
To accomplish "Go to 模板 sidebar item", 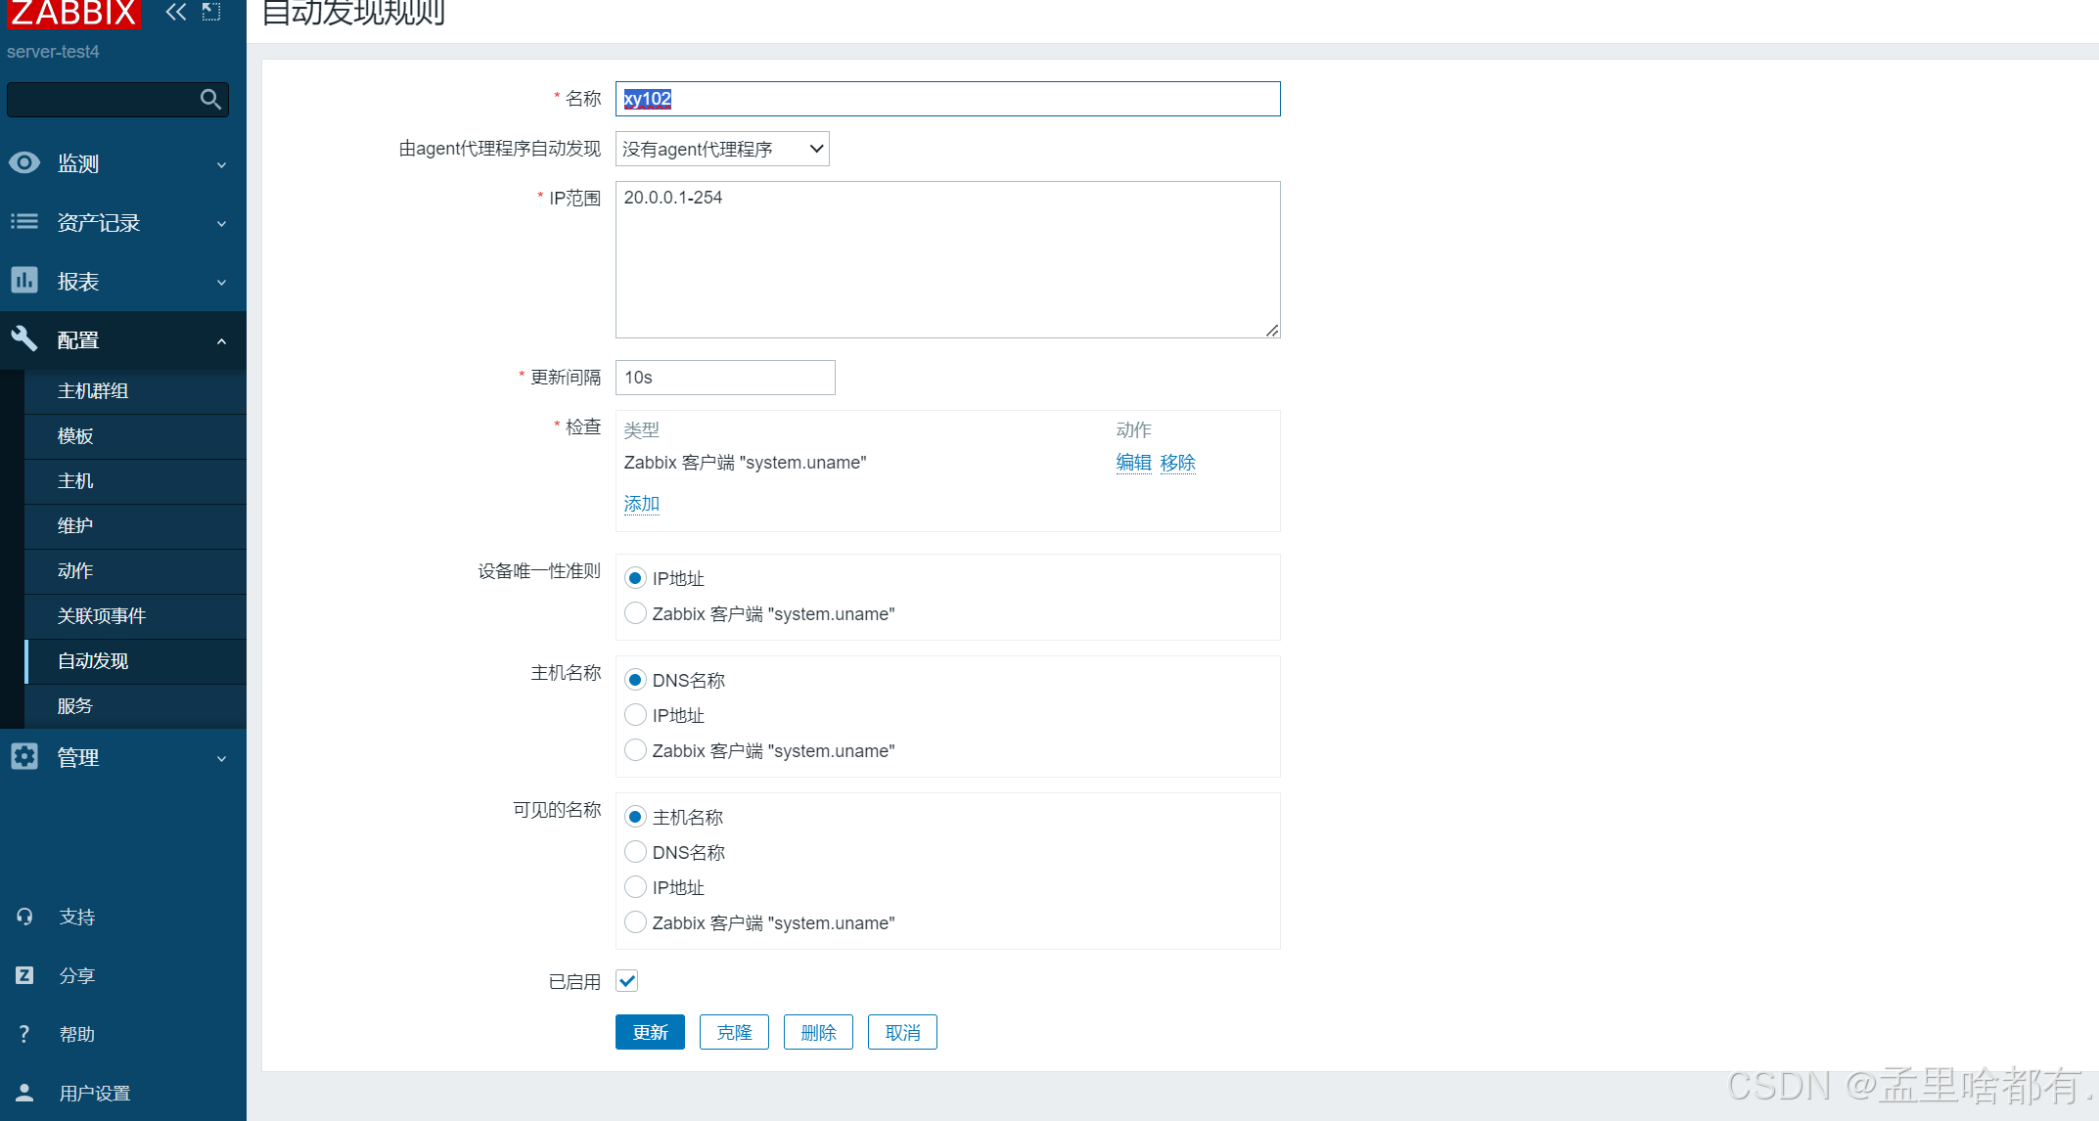I will 75,435.
